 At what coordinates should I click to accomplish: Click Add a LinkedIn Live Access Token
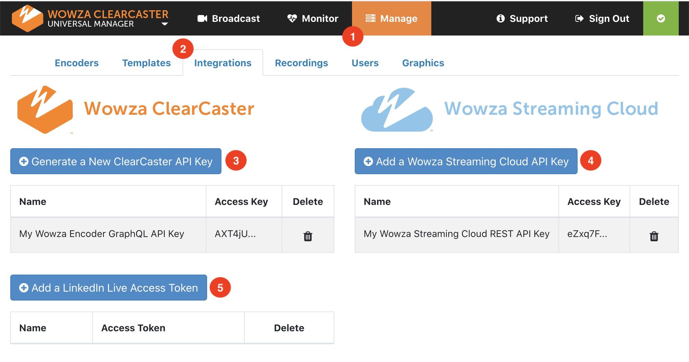[109, 288]
